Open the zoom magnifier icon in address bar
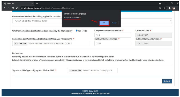Image resolution: width=180 pixels, height=97 pixels. [x=160, y=8]
